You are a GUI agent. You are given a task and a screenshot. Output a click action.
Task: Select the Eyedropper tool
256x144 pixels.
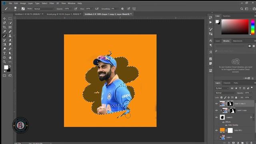point(4,32)
